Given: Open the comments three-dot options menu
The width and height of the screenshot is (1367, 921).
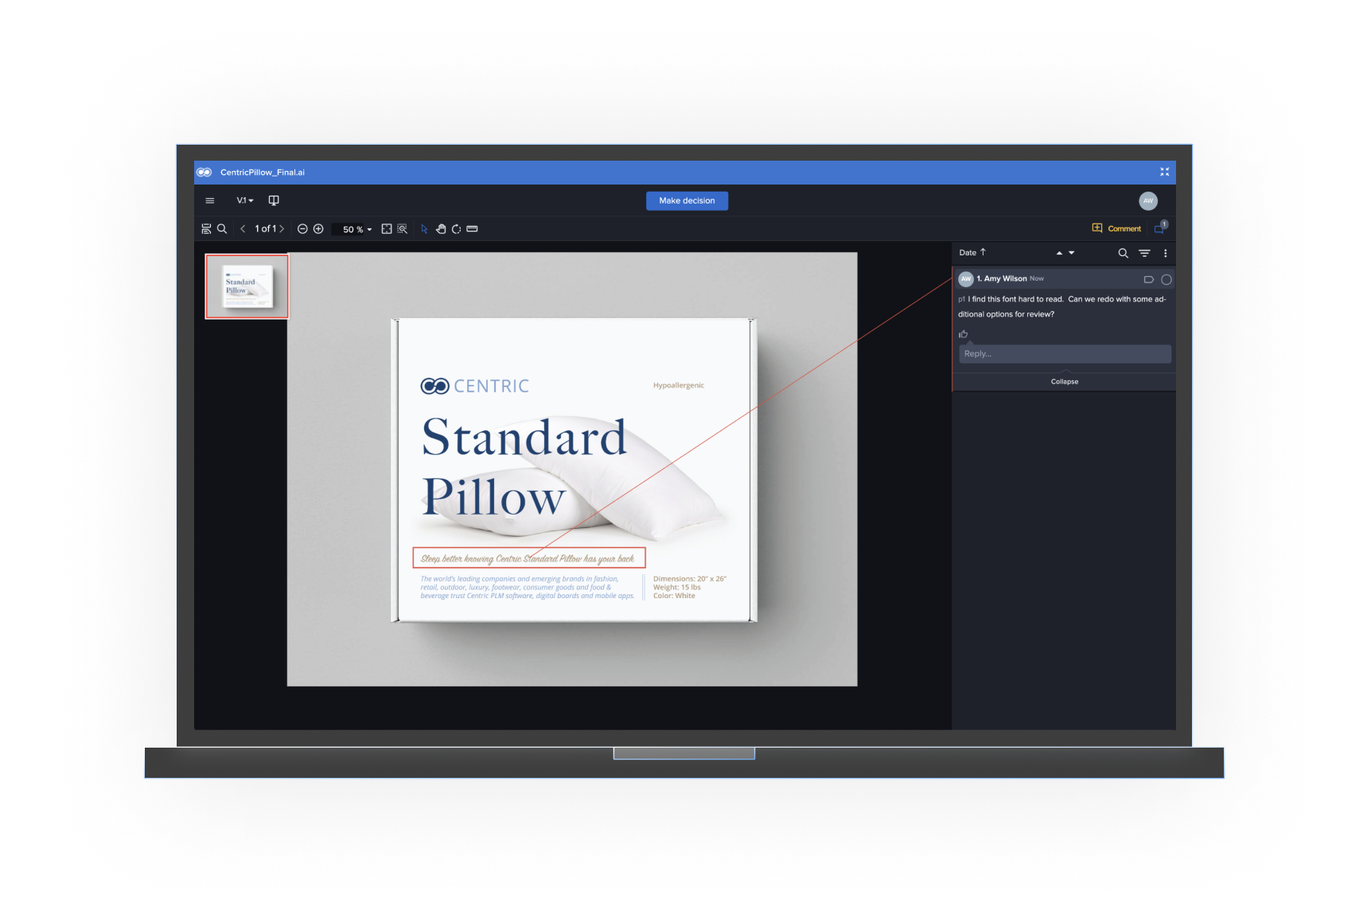Looking at the screenshot, I should [x=1166, y=253].
